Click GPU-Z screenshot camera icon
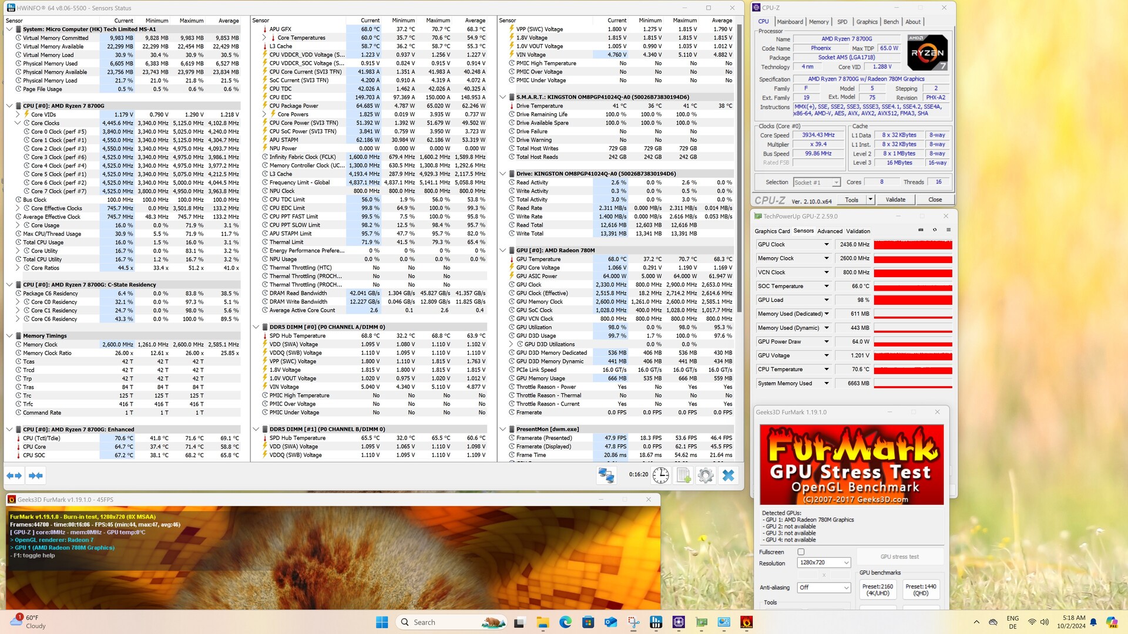 point(921,230)
